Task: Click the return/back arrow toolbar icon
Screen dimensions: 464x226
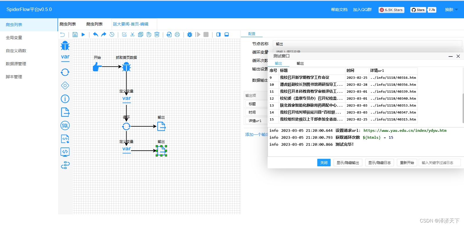Action: pyautogui.click(x=62, y=34)
